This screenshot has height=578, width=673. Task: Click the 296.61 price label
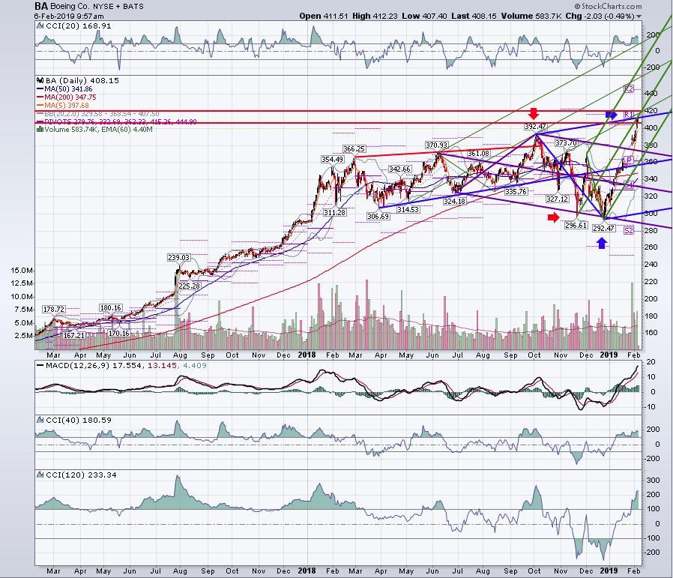click(576, 225)
